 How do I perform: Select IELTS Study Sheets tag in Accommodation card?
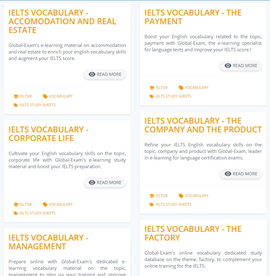pyautogui.click(x=38, y=105)
